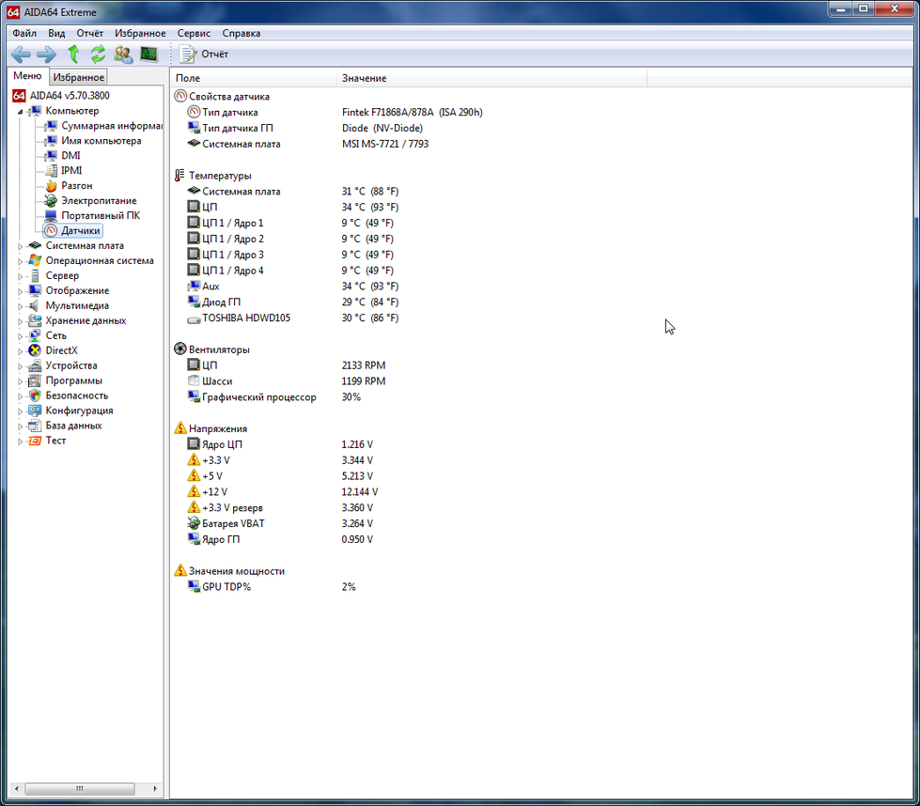Click the Устройства icon in tree
Viewport: 920px width, 806px height.
pyautogui.click(x=35, y=365)
